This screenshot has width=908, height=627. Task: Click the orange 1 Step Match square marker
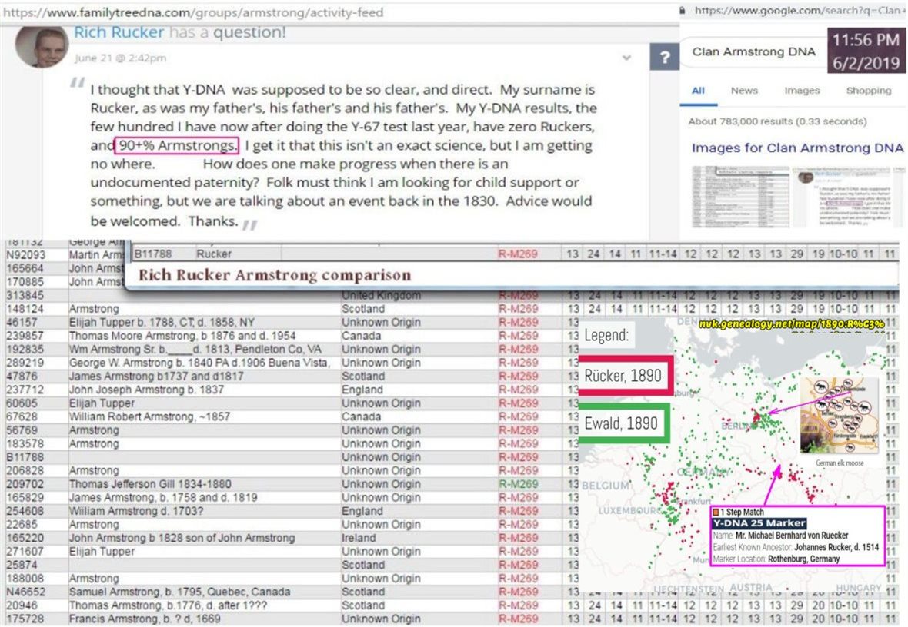(x=716, y=512)
